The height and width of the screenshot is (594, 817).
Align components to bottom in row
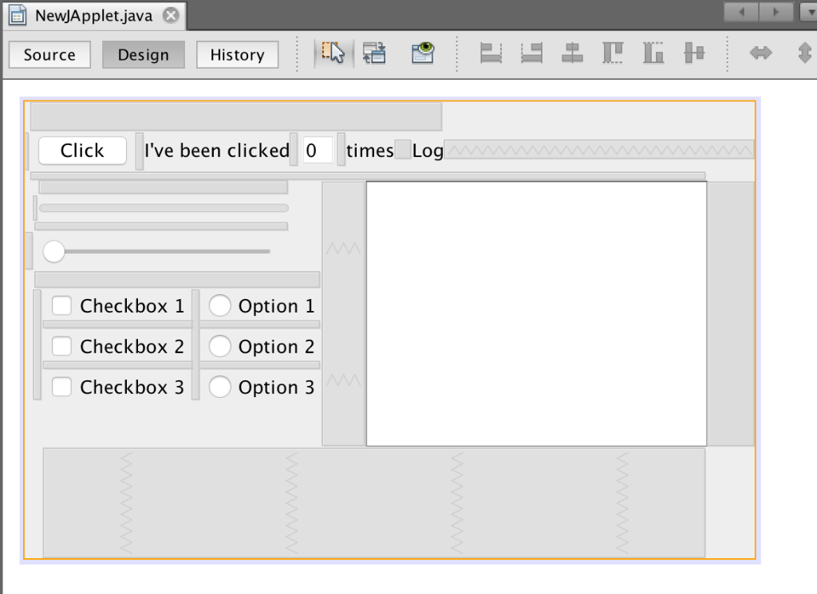[653, 53]
